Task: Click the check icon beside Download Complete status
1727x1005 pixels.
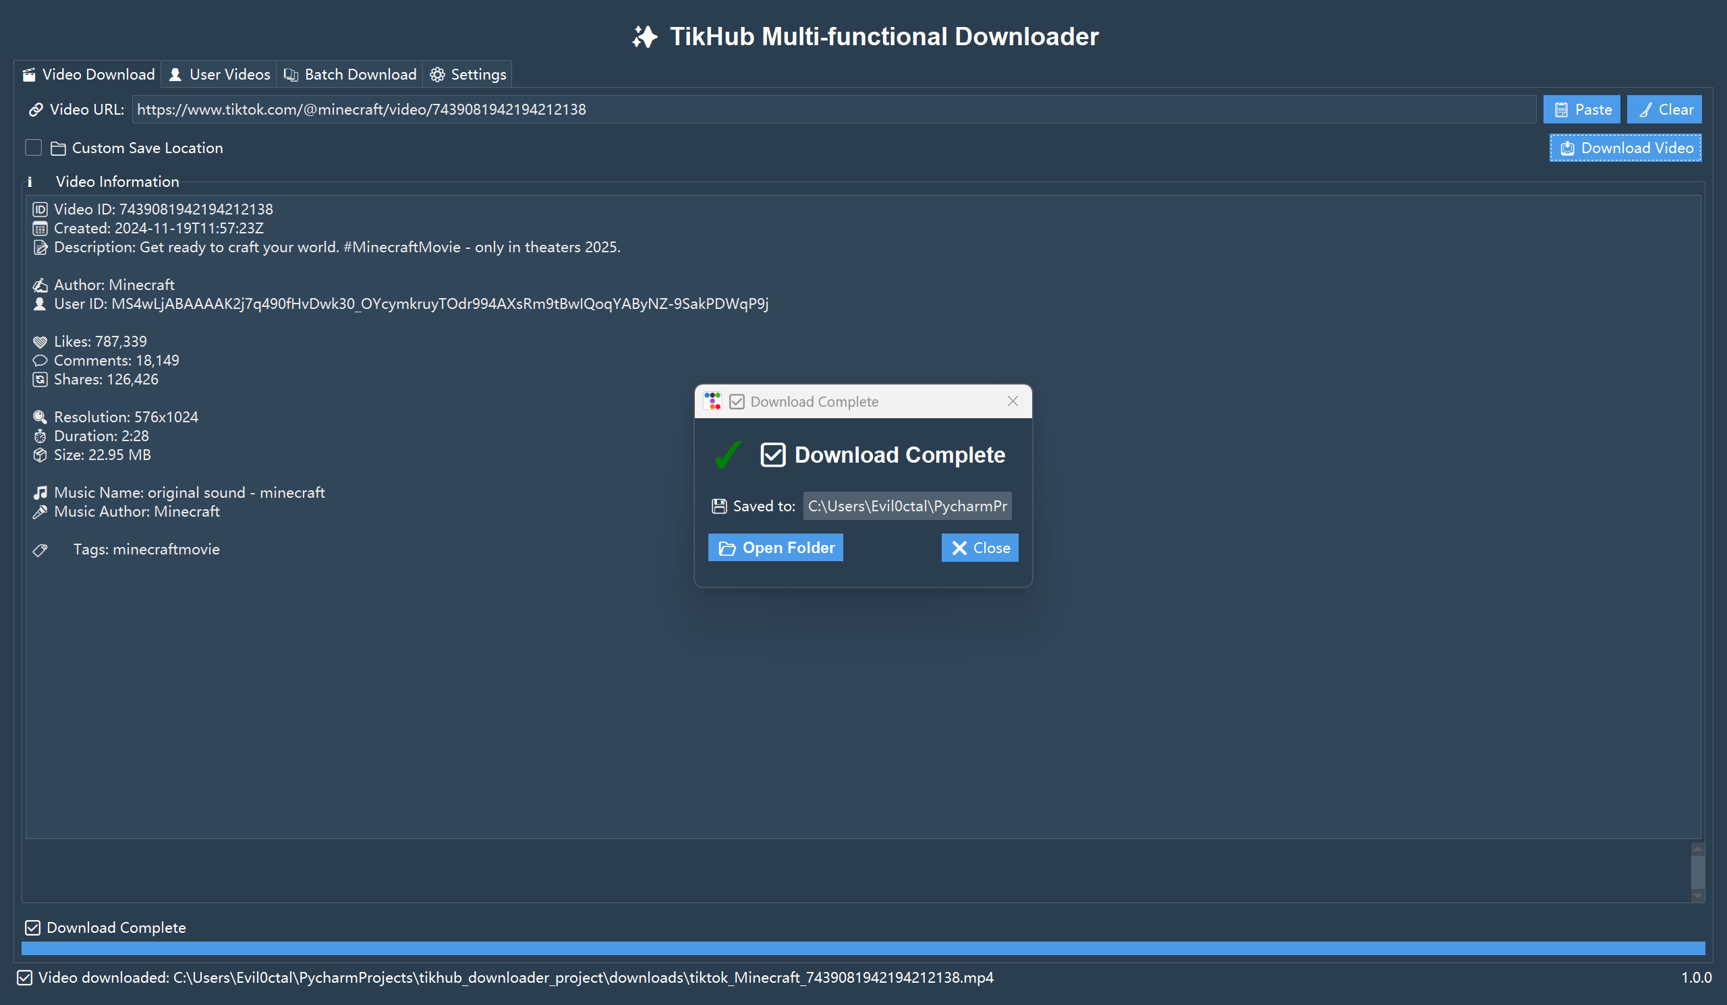Action: click(x=33, y=927)
